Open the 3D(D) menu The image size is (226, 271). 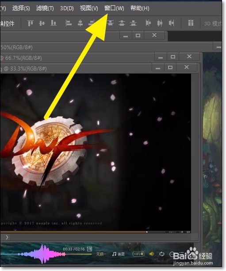(x=67, y=8)
